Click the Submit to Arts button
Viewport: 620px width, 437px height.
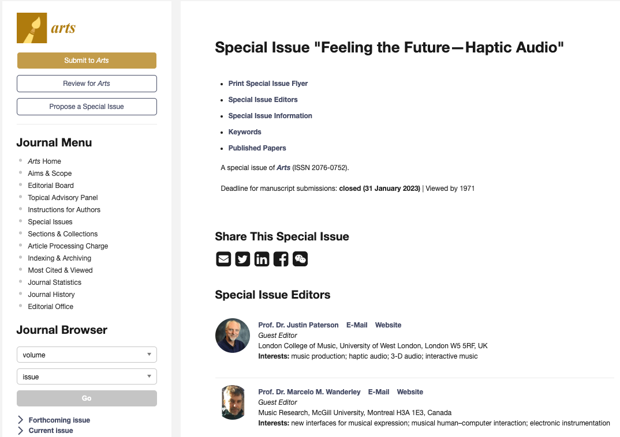87,61
